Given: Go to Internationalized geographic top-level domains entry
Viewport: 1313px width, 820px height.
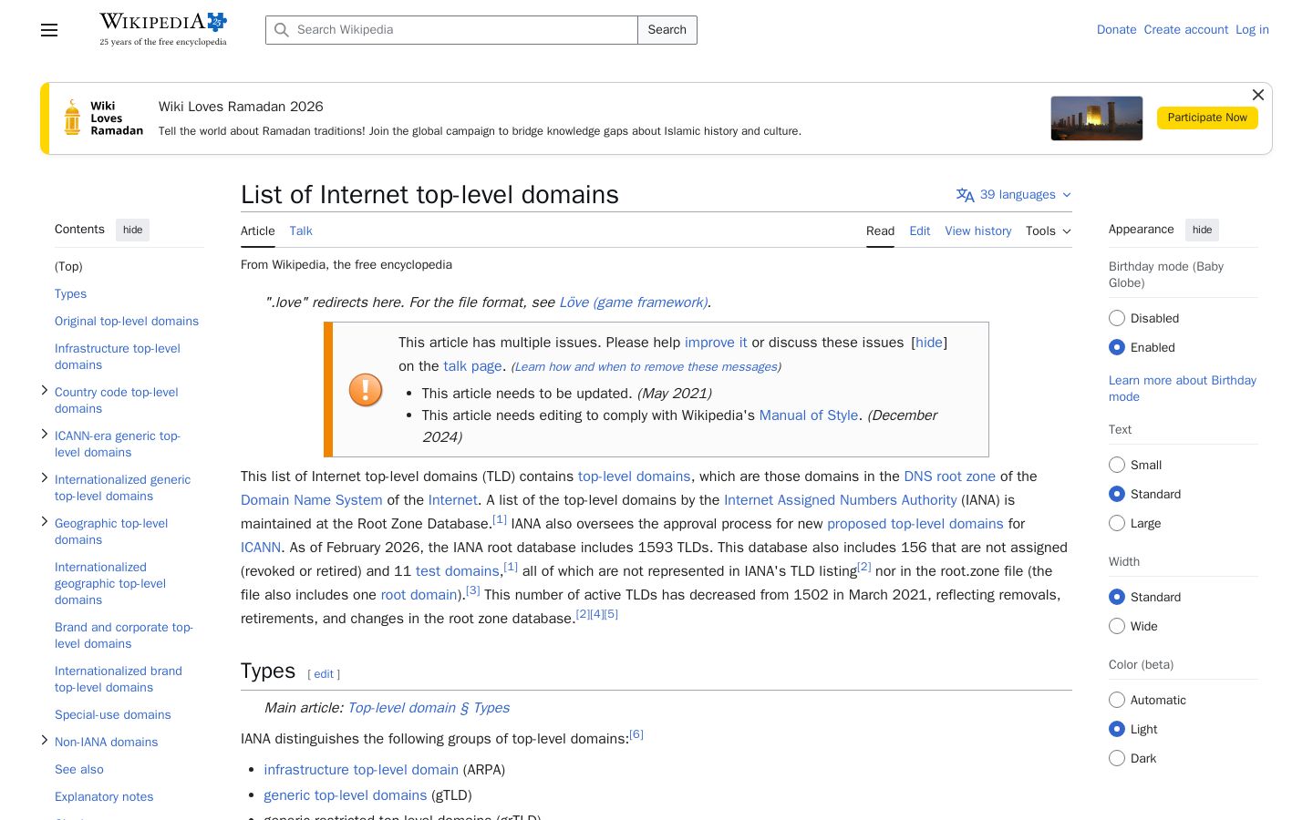Looking at the screenshot, I should [110, 584].
